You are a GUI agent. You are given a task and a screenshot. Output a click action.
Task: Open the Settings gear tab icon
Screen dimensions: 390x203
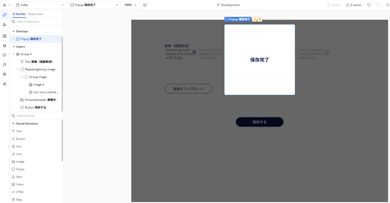click(5, 74)
